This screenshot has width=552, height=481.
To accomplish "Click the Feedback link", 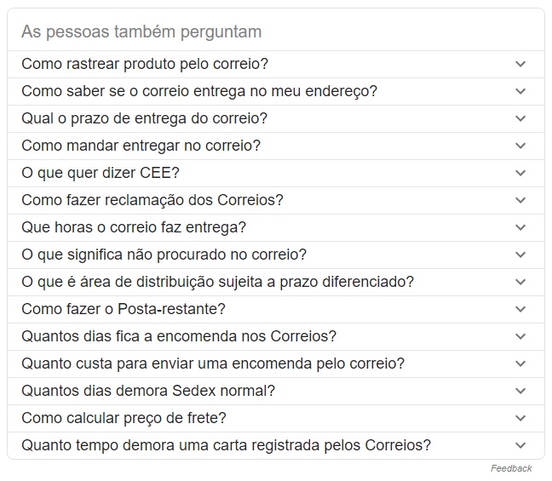I will click(511, 468).
